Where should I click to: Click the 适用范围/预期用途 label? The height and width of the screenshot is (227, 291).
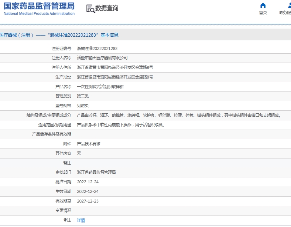(55, 125)
